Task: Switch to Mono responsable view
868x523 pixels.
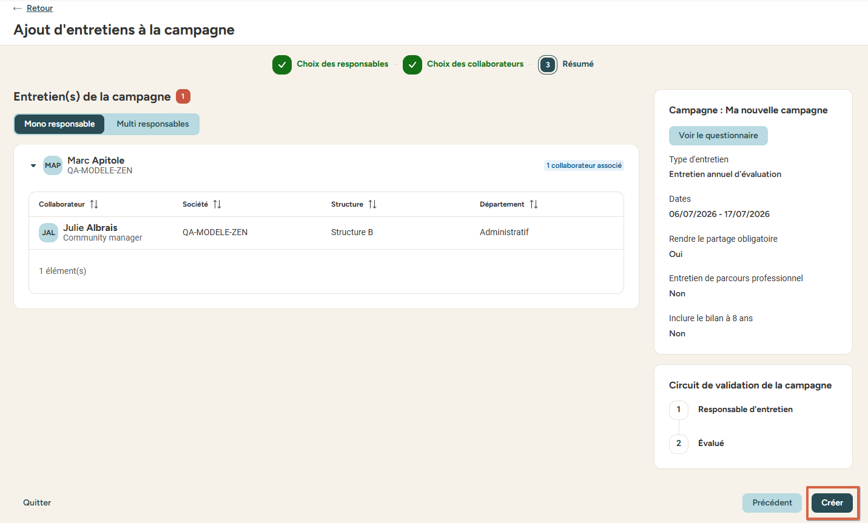Action: 59,124
